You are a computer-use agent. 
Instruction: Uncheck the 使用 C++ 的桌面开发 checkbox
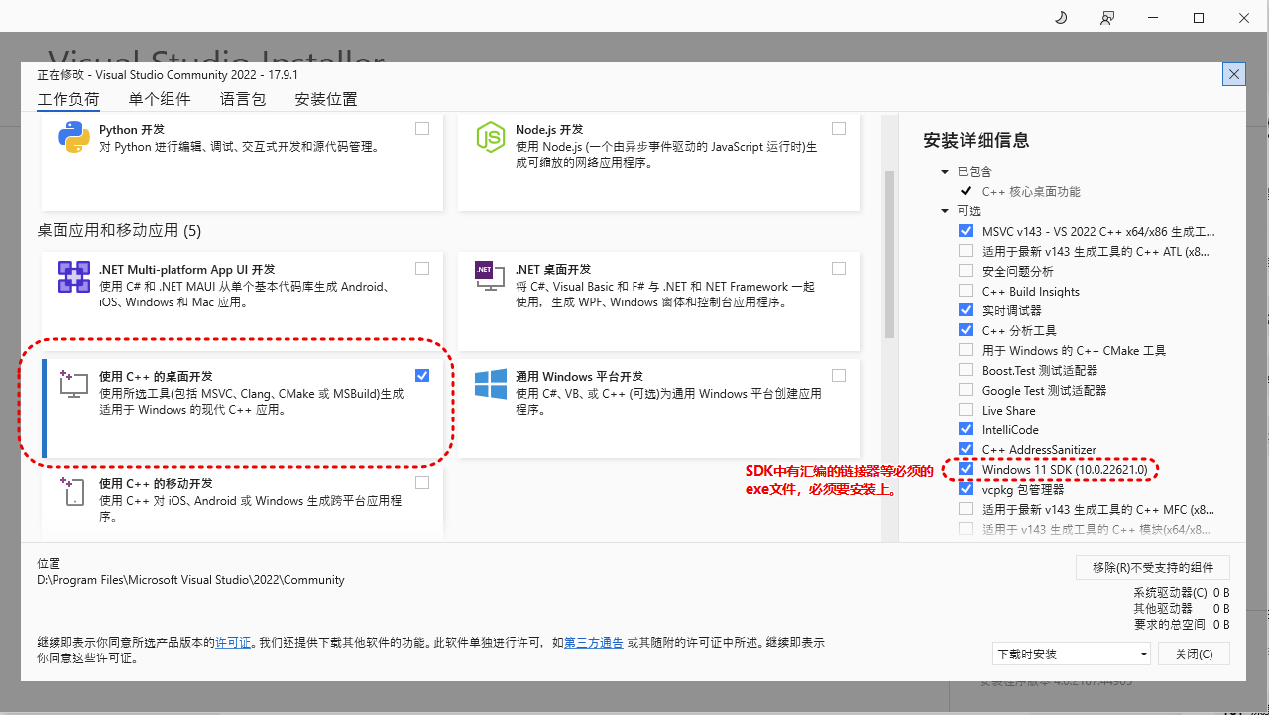(x=422, y=375)
